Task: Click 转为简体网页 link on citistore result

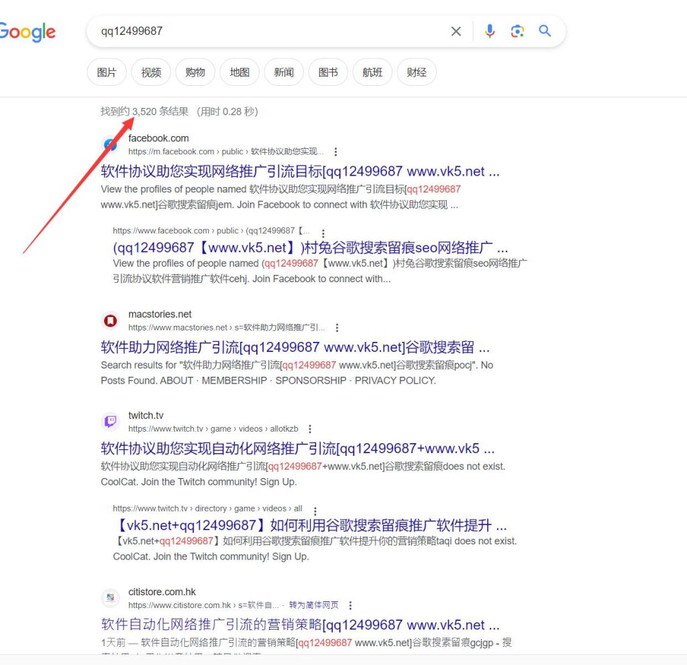Action: tap(313, 605)
